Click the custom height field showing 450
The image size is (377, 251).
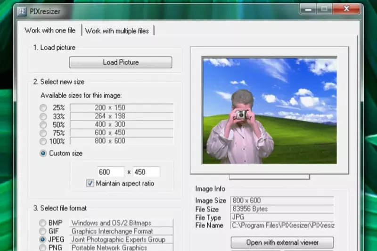click(146, 172)
